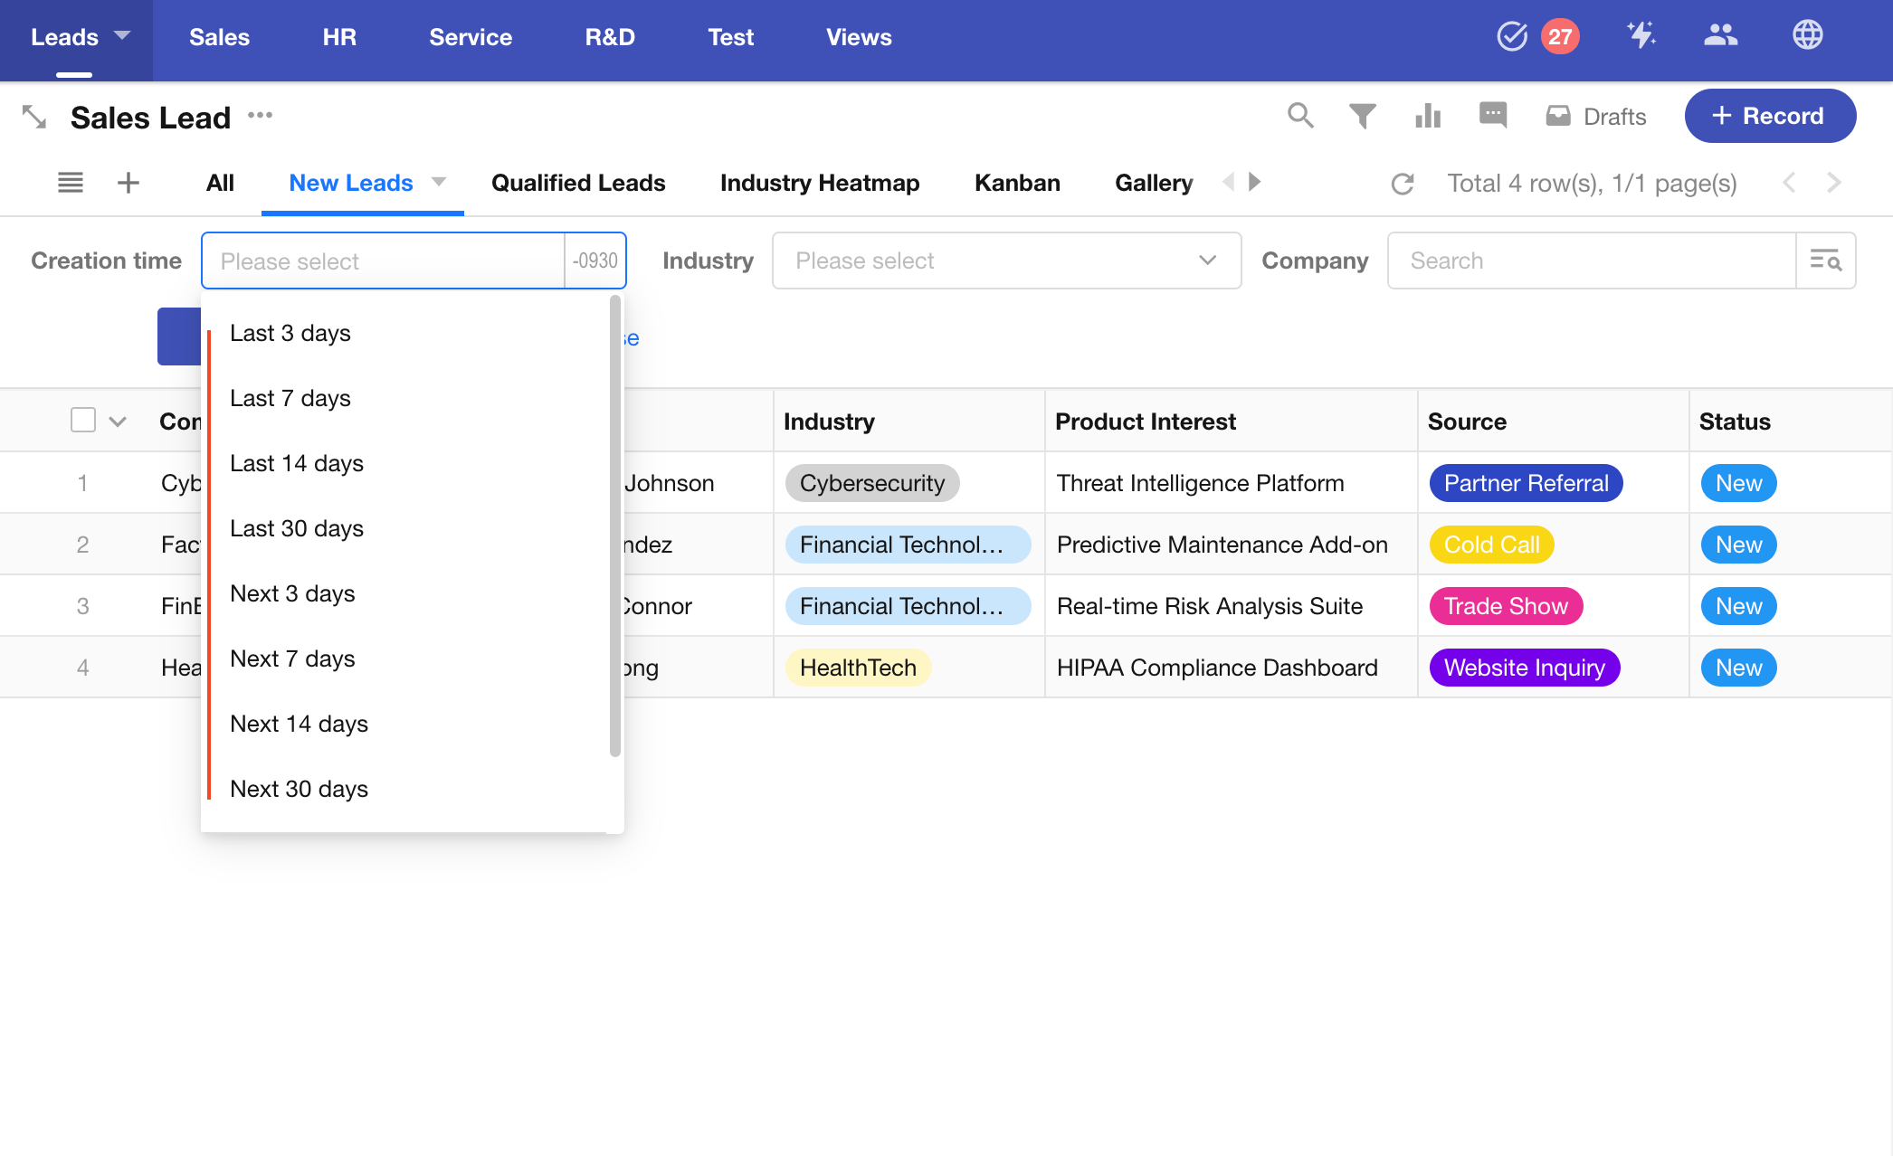Open the New Leads view dropdown arrow
The image size is (1893, 1156).
(x=439, y=182)
